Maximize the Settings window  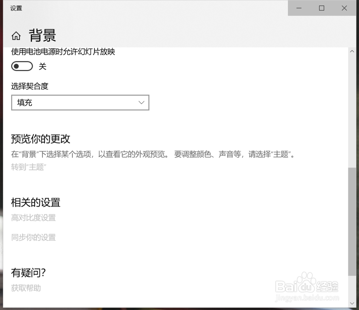pyautogui.click(x=322, y=8)
